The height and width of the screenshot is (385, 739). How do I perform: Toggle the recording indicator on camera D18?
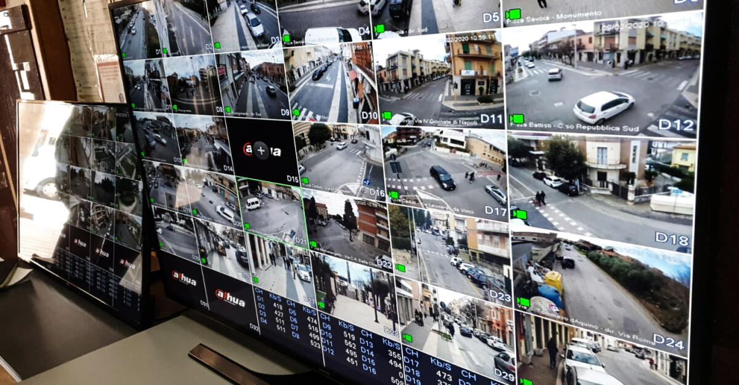point(521,215)
